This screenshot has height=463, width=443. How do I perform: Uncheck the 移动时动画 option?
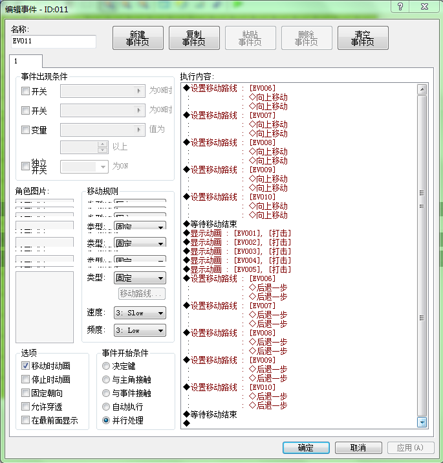tap(26, 366)
